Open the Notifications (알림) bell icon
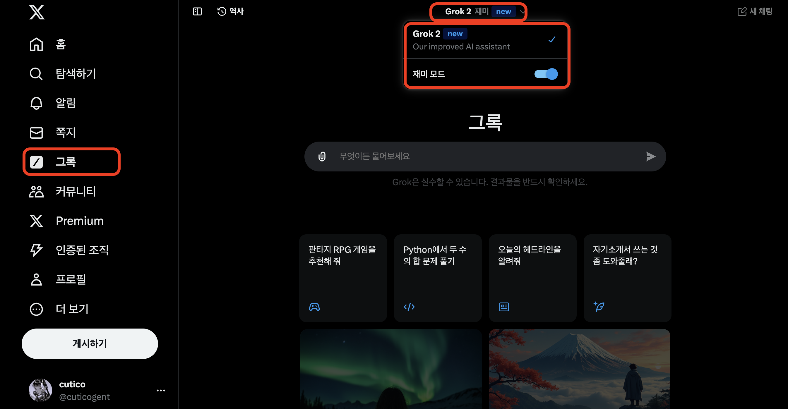Image resolution: width=788 pixels, height=409 pixels. click(x=36, y=103)
